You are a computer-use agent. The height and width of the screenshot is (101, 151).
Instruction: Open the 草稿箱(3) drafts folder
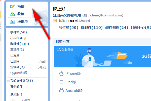[17, 49]
